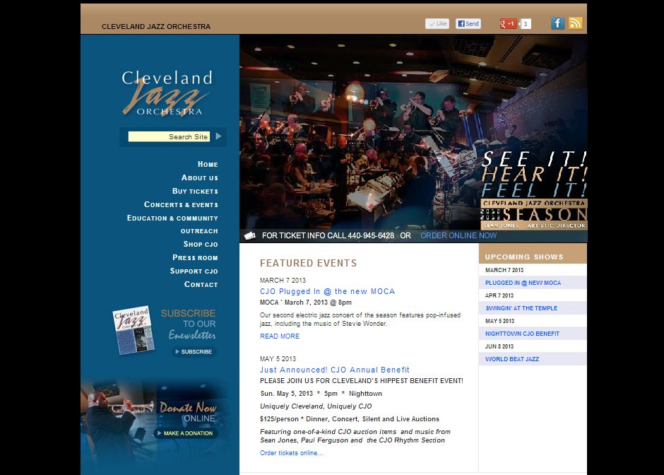Open Swingin' at the Temple show
The height and width of the screenshot is (475, 664).
(x=521, y=308)
